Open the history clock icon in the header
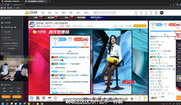The image size is (181, 105). [x=151, y=12]
